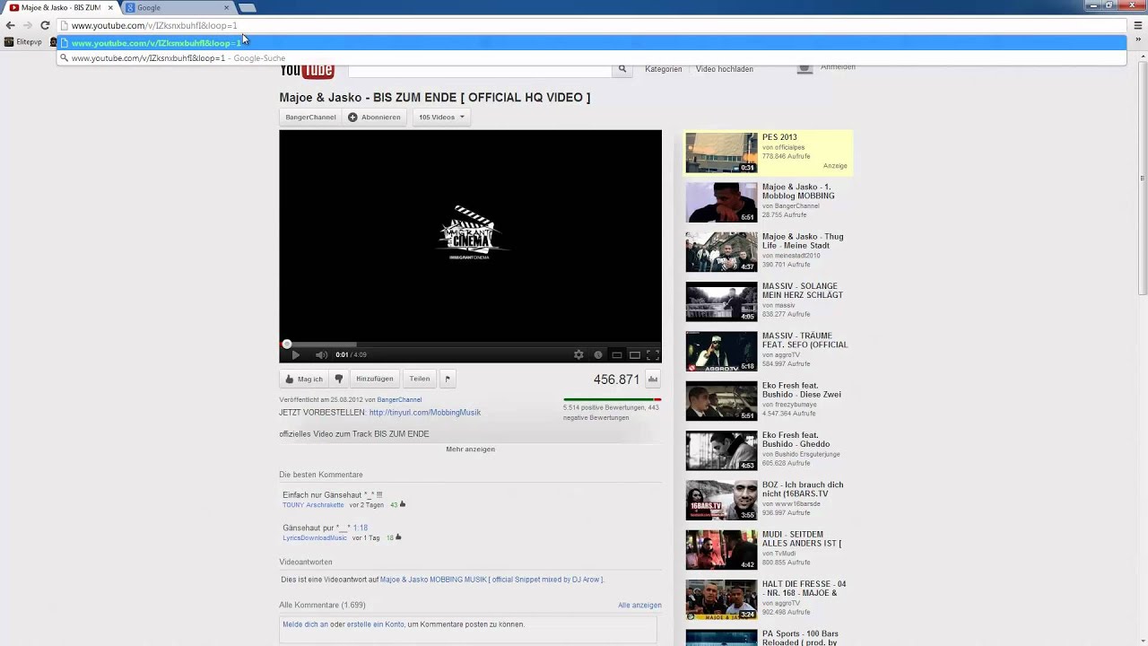Viewport: 1148px width, 646px height.
Task: Open commenter 'TOUNY Arschrakette' profile
Action: coord(313,505)
